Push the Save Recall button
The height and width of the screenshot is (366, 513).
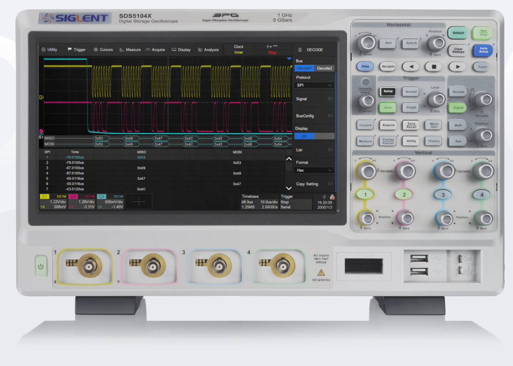point(411,125)
